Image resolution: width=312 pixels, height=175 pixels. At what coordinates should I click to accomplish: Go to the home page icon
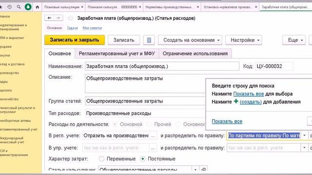(37, 7)
